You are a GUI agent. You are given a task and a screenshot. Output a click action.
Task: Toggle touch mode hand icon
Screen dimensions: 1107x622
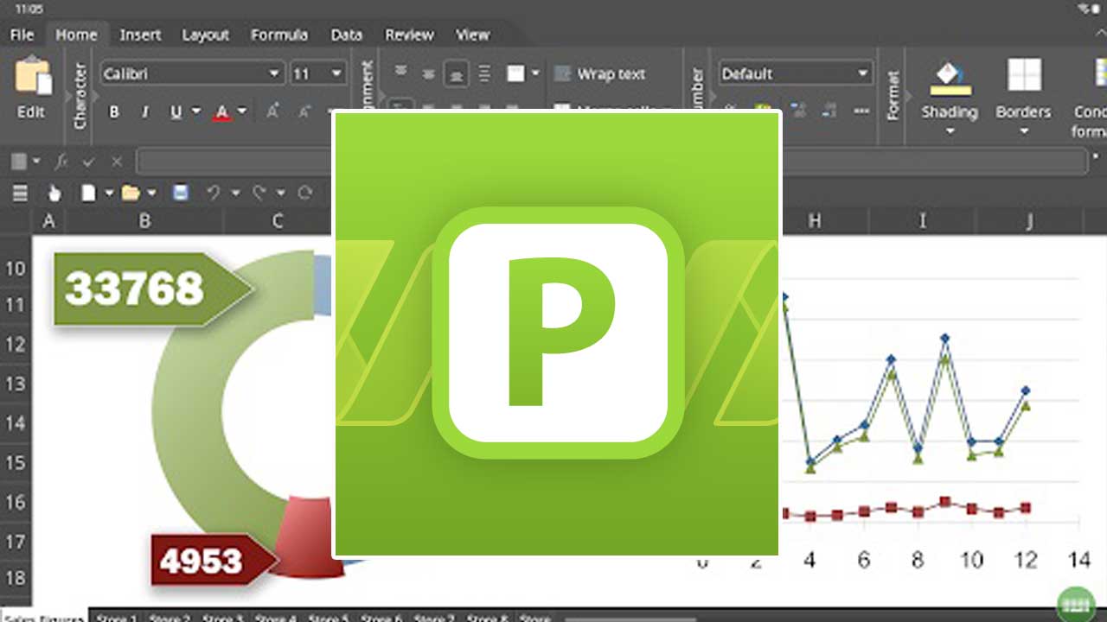tap(54, 193)
